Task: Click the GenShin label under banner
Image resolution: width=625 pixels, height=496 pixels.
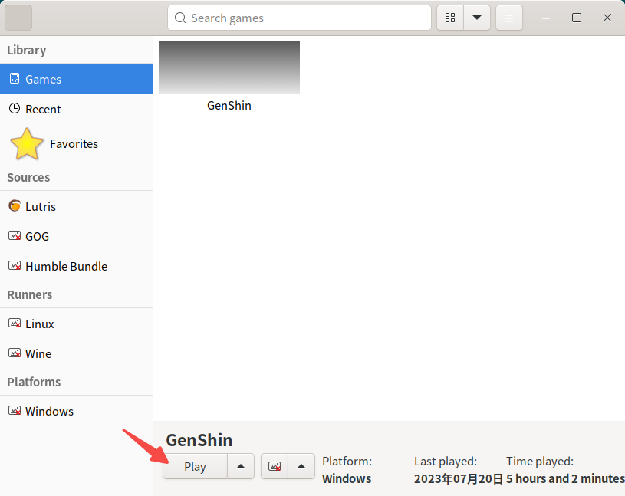Action: pyautogui.click(x=229, y=106)
